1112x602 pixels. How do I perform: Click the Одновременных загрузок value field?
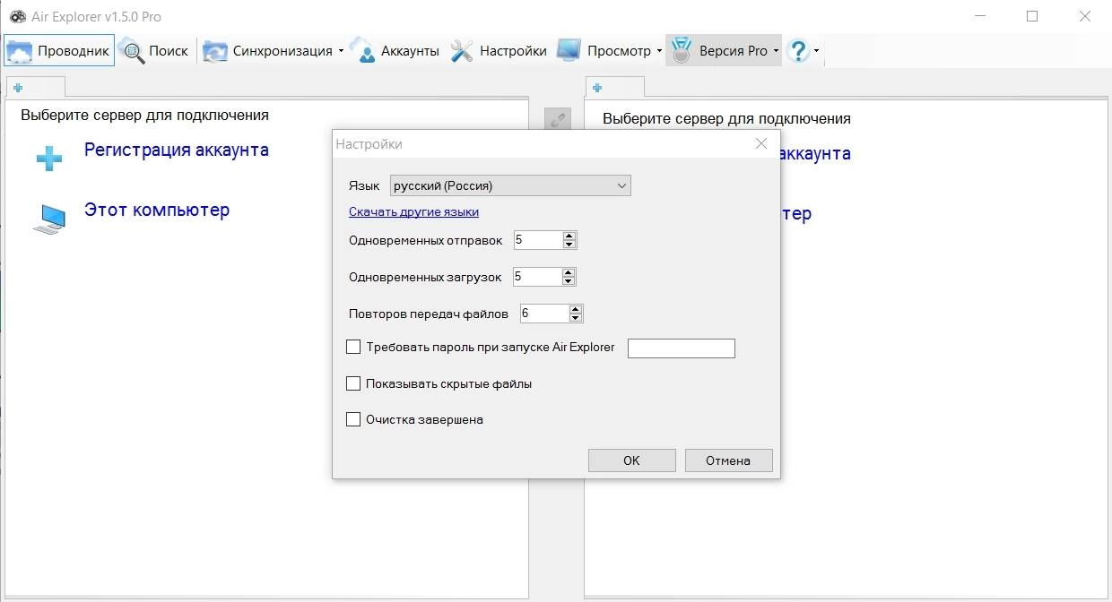pos(537,277)
